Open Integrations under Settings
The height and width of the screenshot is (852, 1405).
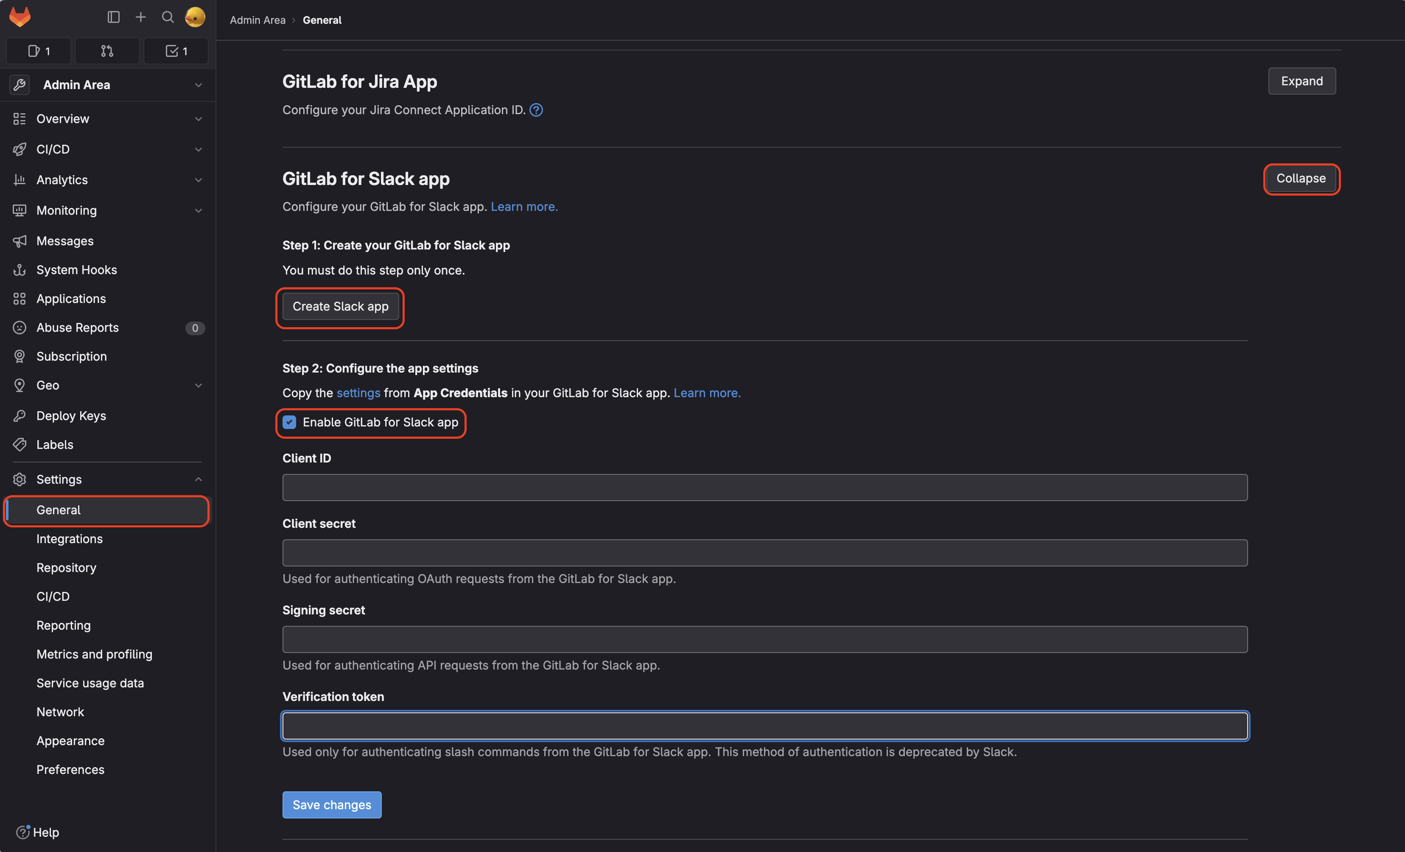tap(70, 539)
